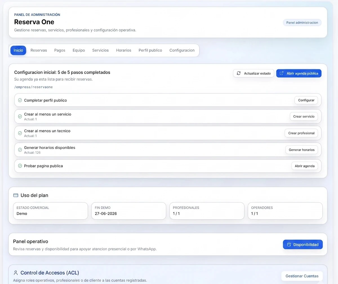Switch to the Horarios tab
The image size is (338, 284).
[x=124, y=50]
